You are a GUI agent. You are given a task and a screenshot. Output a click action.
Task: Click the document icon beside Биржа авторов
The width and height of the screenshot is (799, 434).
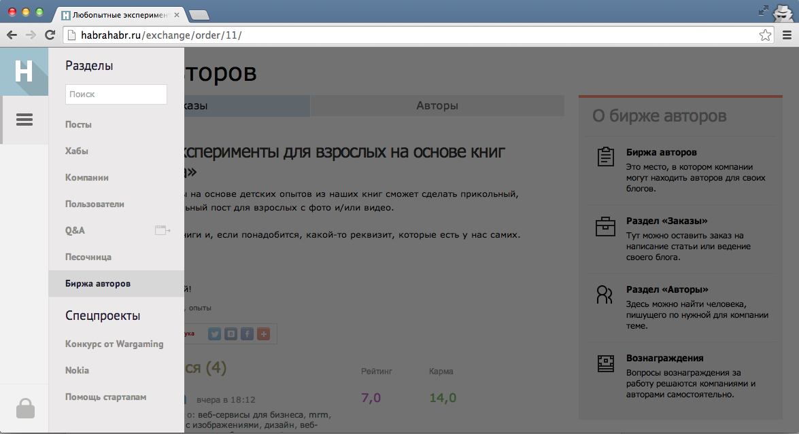point(605,156)
